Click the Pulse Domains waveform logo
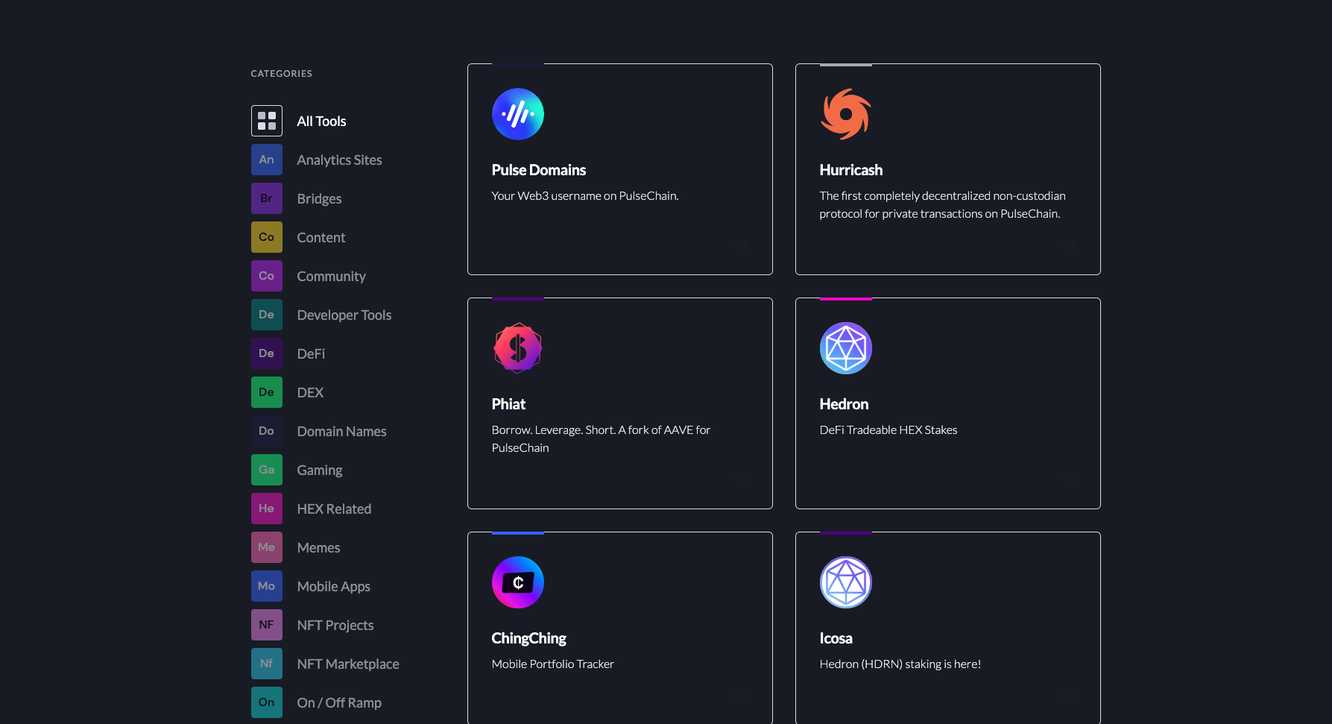 click(x=518, y=113)
